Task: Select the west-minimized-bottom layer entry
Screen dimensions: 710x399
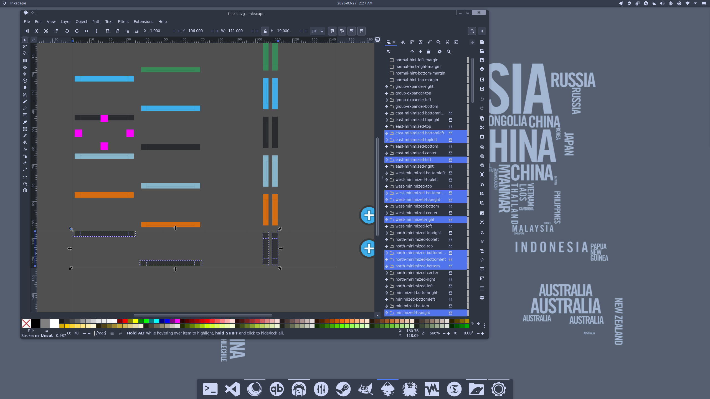Action: click(x=417, y=206)
